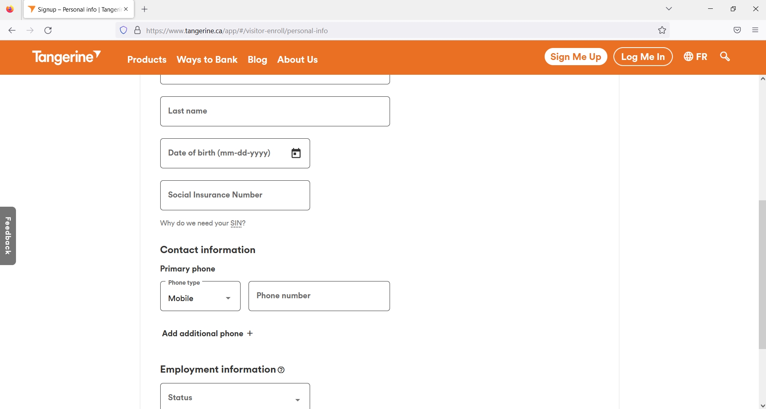Open the Ways to Bank menu
Image resolution: width=766 pixels, height=409 pixels.
tap(207, 59)
